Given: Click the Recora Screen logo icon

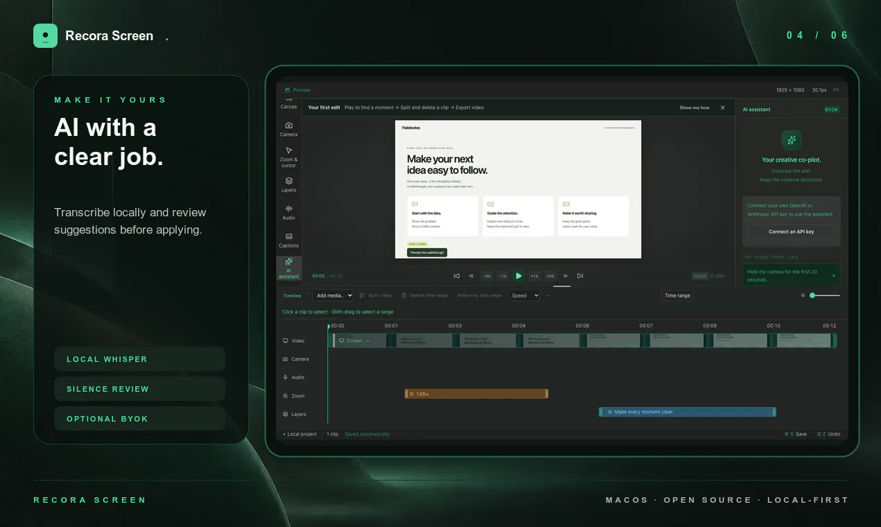Looking at the screenshot, I should 45,35.
